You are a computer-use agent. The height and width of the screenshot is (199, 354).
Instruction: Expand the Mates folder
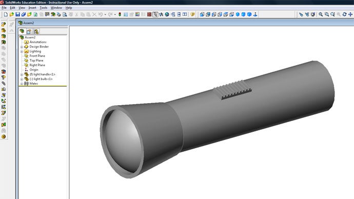(x=22, y=84)
